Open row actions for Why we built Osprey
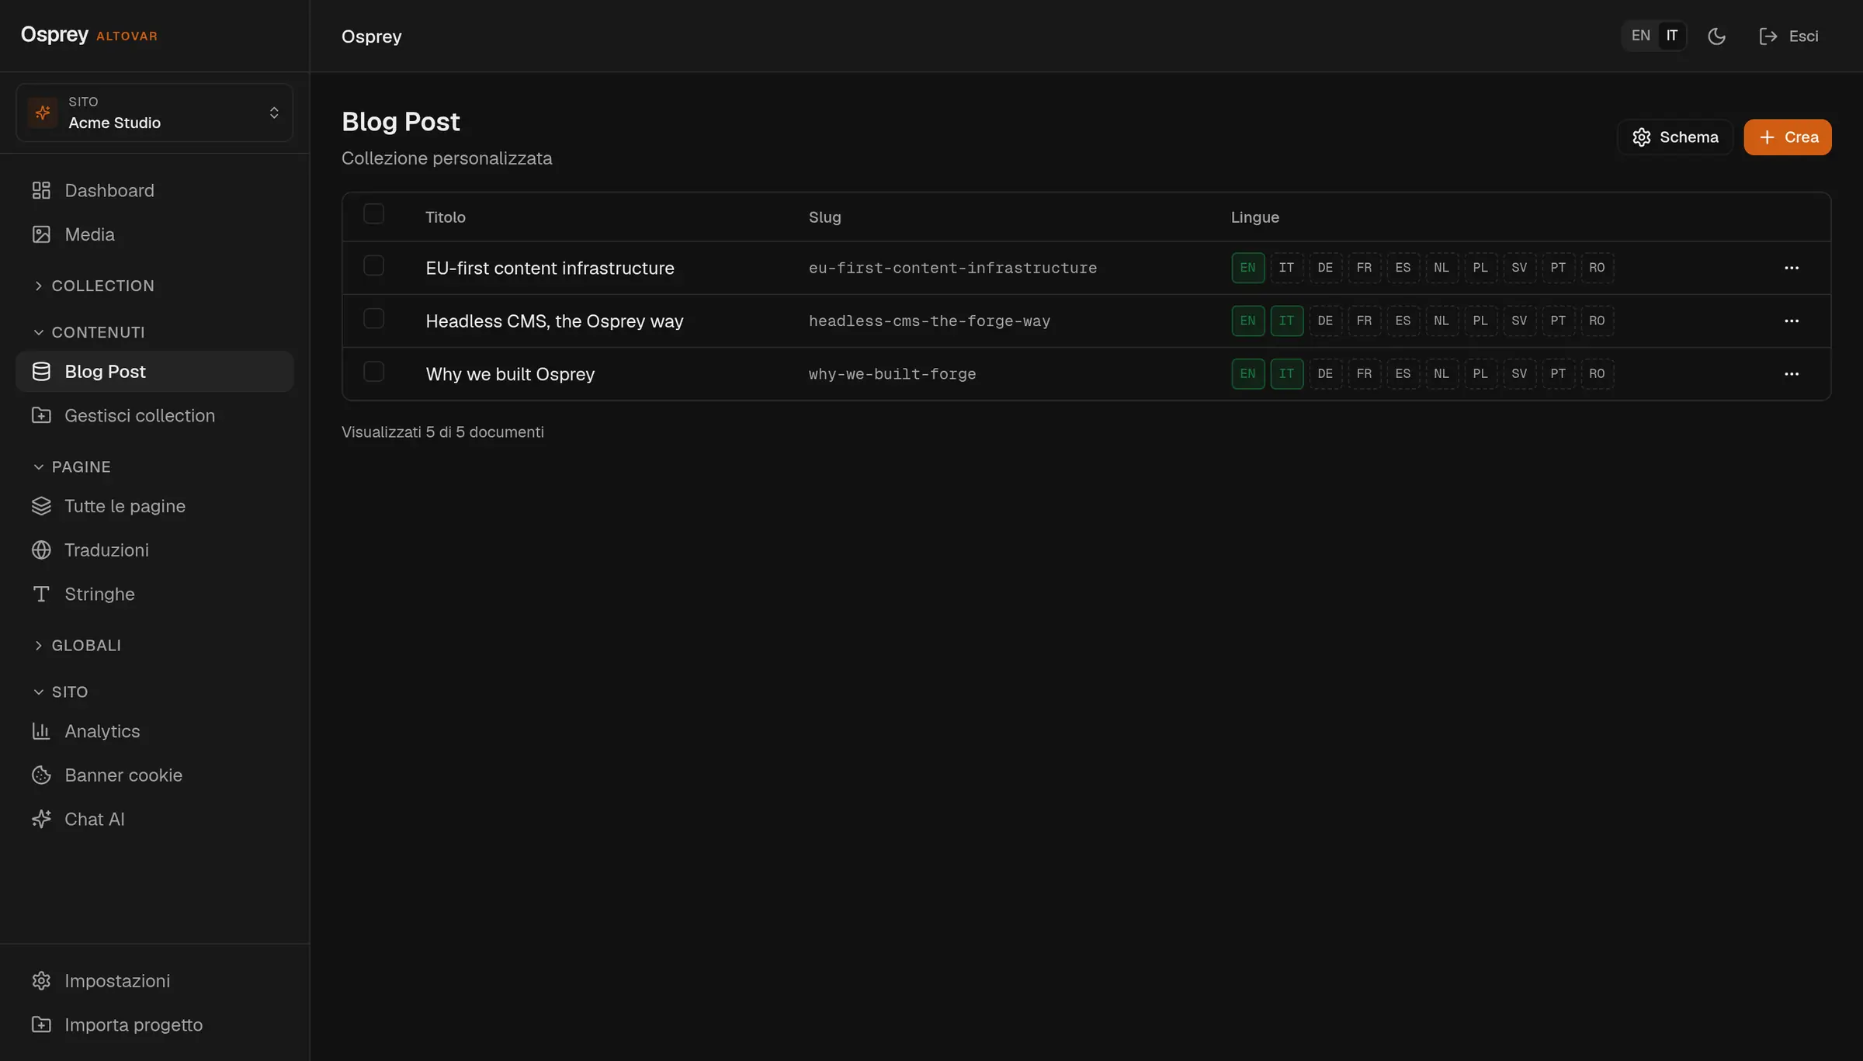This screenshot has height=1061, width=1863. 1792,374
